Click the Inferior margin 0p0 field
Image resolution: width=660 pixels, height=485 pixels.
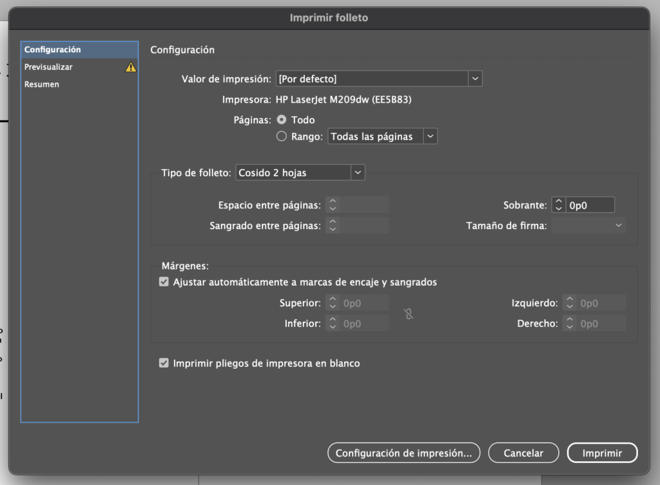pos(364,323)
